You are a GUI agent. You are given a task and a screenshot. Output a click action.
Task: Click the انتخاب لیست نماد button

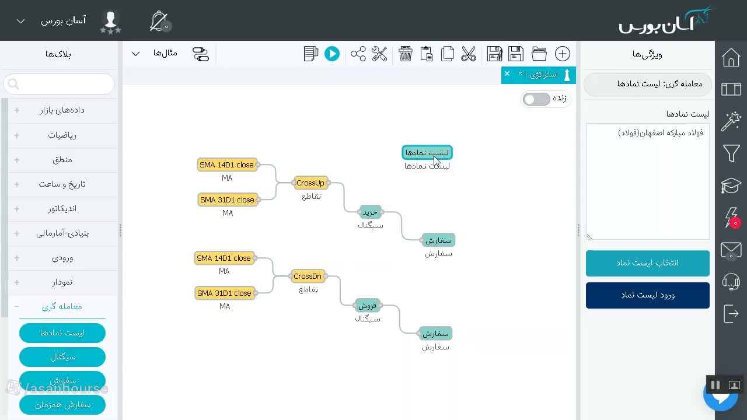[648, 263]
